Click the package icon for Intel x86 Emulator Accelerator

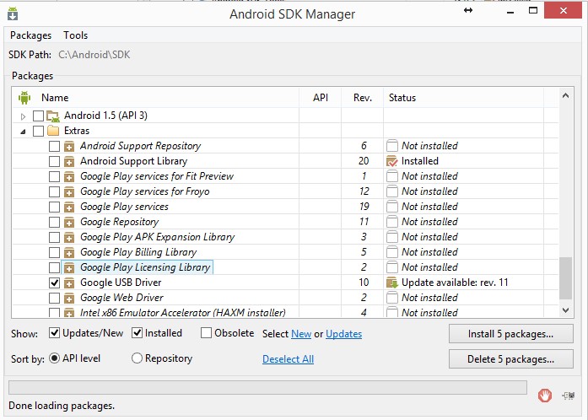coord(69,312)
